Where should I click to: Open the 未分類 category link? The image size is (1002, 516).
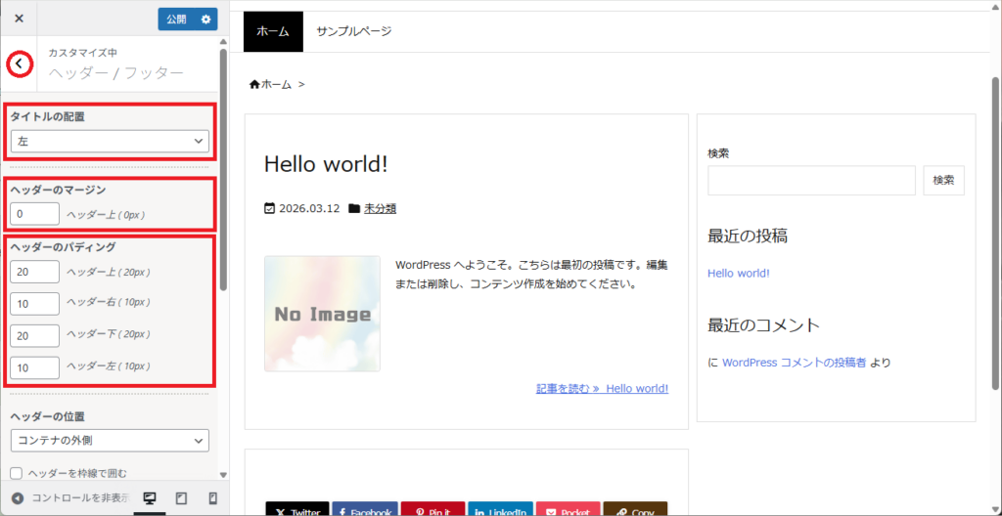(381, 208)
